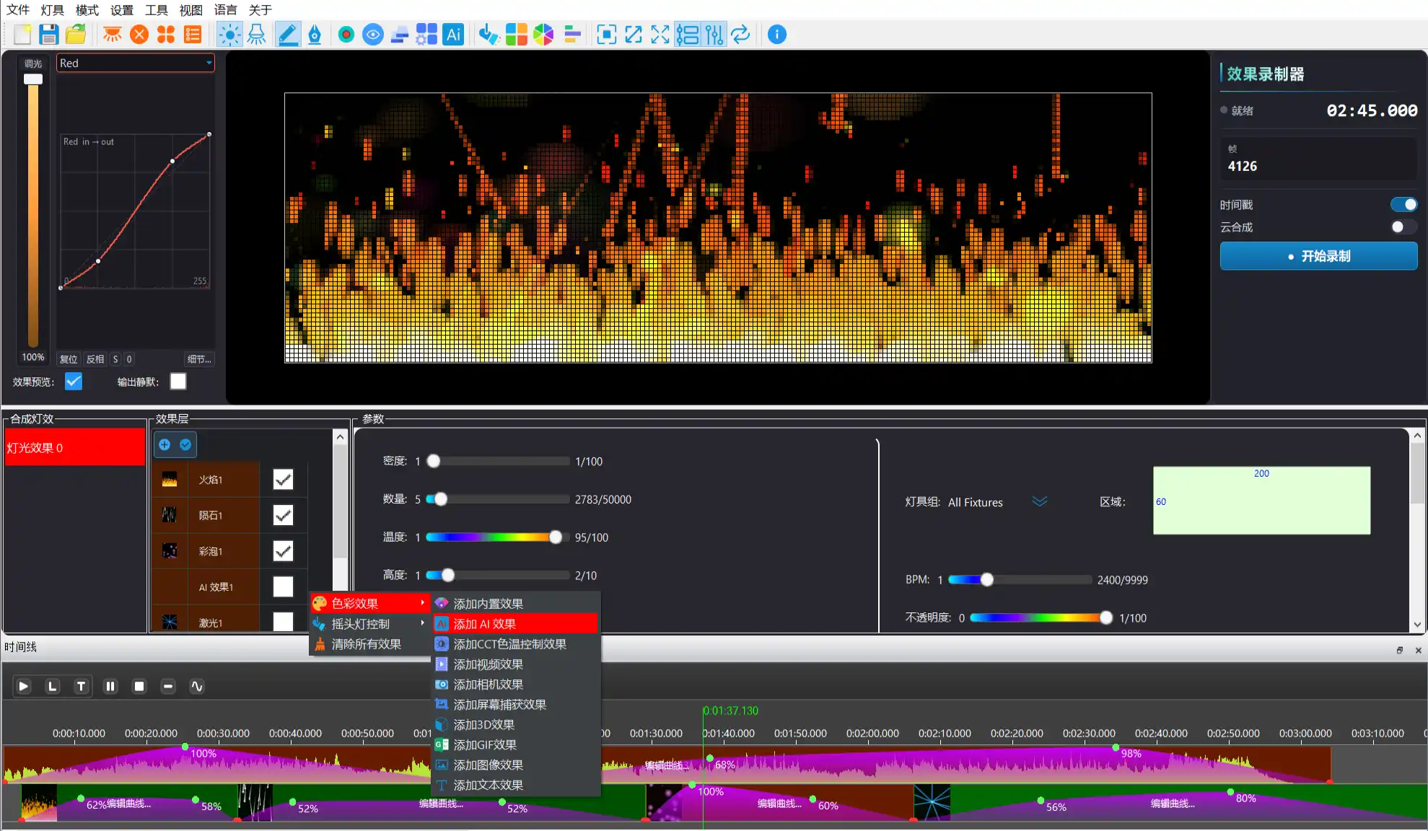Screen dimensions: 1428x831
Task: Click the color wheel toolbar icon
Action: 543,34
